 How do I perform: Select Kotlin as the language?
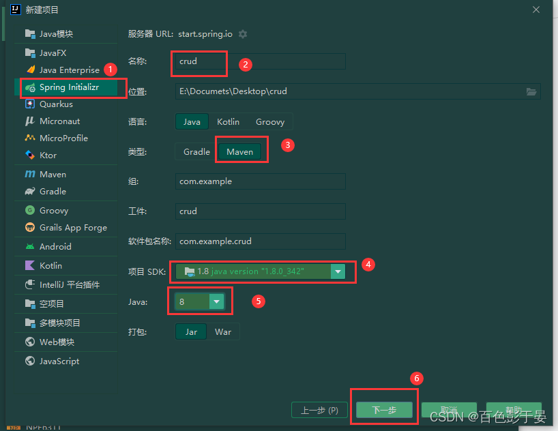point(228,121)
